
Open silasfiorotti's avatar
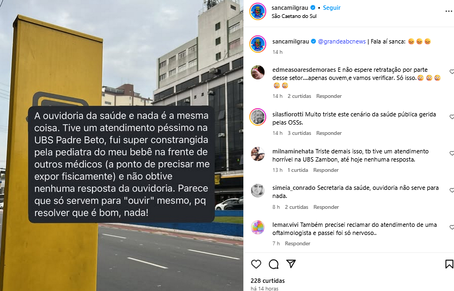[x=257, y=117]
